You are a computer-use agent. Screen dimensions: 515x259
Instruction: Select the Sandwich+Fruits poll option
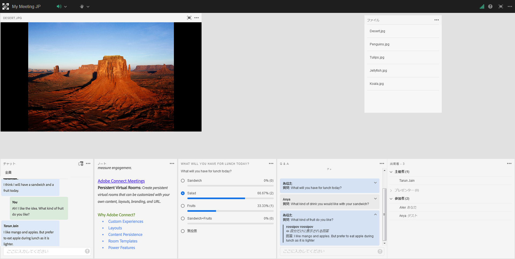click(183, 218)
